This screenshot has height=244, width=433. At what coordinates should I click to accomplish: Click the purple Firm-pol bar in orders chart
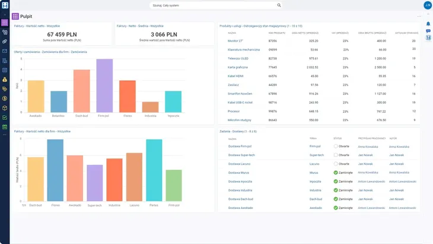point(104,85)
